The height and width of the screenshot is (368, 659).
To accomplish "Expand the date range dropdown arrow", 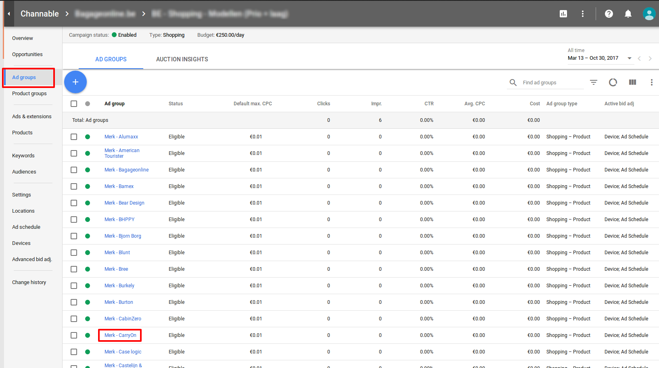I will point(629,59).
